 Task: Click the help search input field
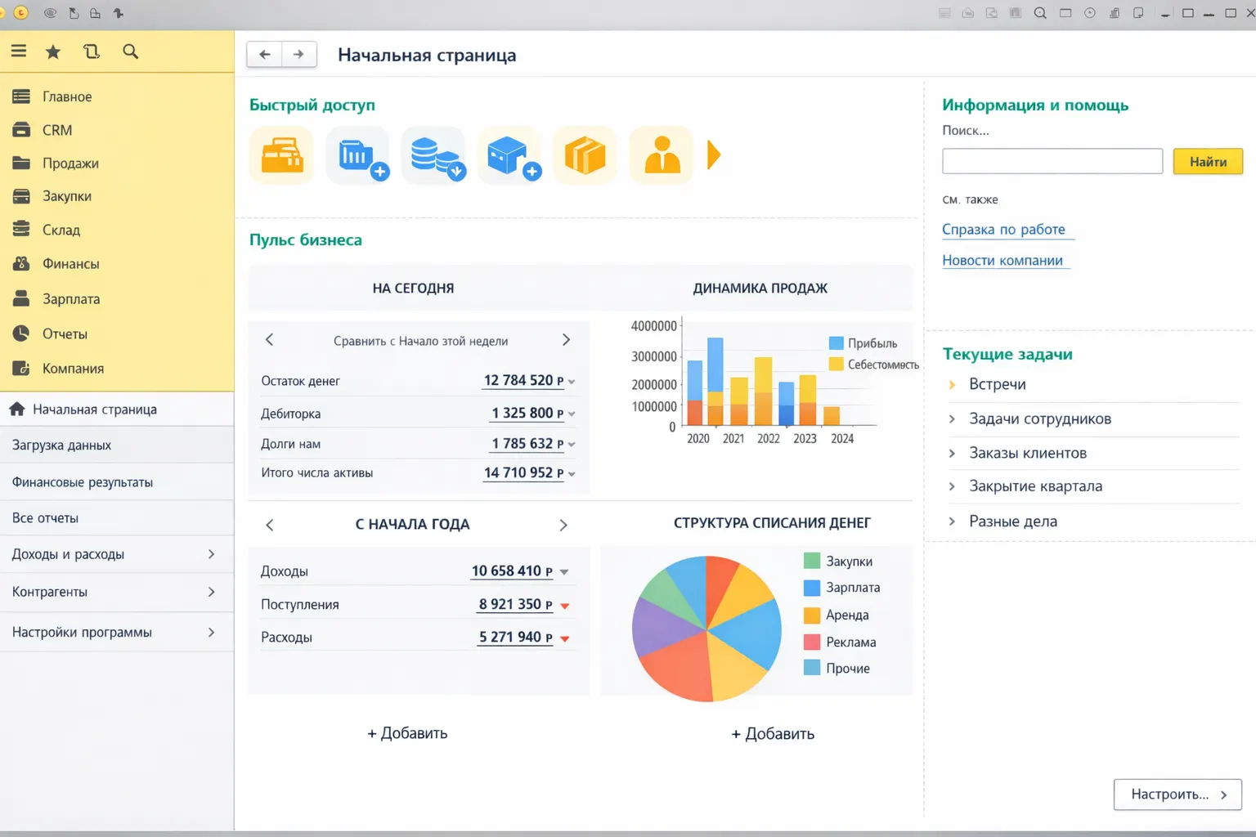[x=1052, y=161]
